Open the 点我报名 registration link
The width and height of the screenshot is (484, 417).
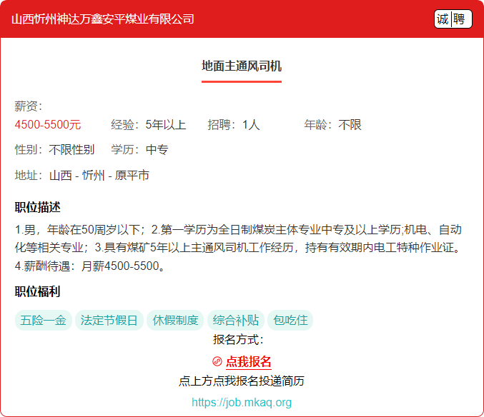pos(249,361)
